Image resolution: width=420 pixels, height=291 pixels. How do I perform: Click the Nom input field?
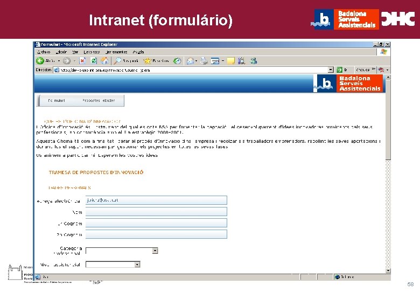tap(156, 211)
